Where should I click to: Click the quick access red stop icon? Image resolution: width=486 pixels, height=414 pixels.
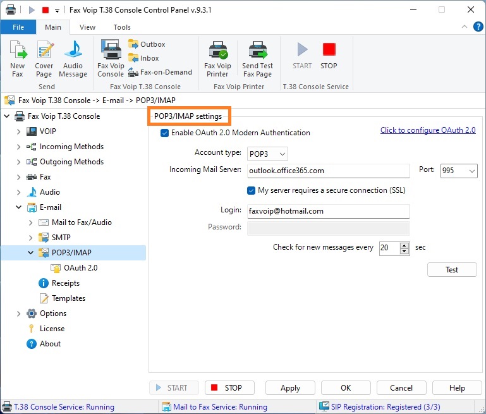point(46,10)
